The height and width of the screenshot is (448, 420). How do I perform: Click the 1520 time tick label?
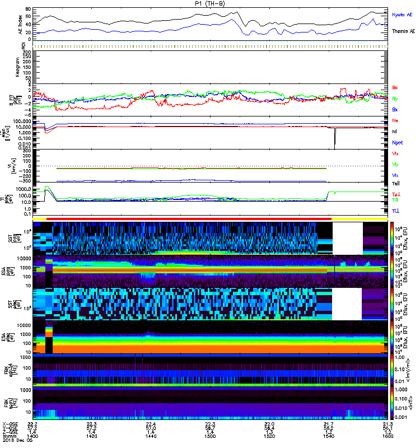coord(269,436)
